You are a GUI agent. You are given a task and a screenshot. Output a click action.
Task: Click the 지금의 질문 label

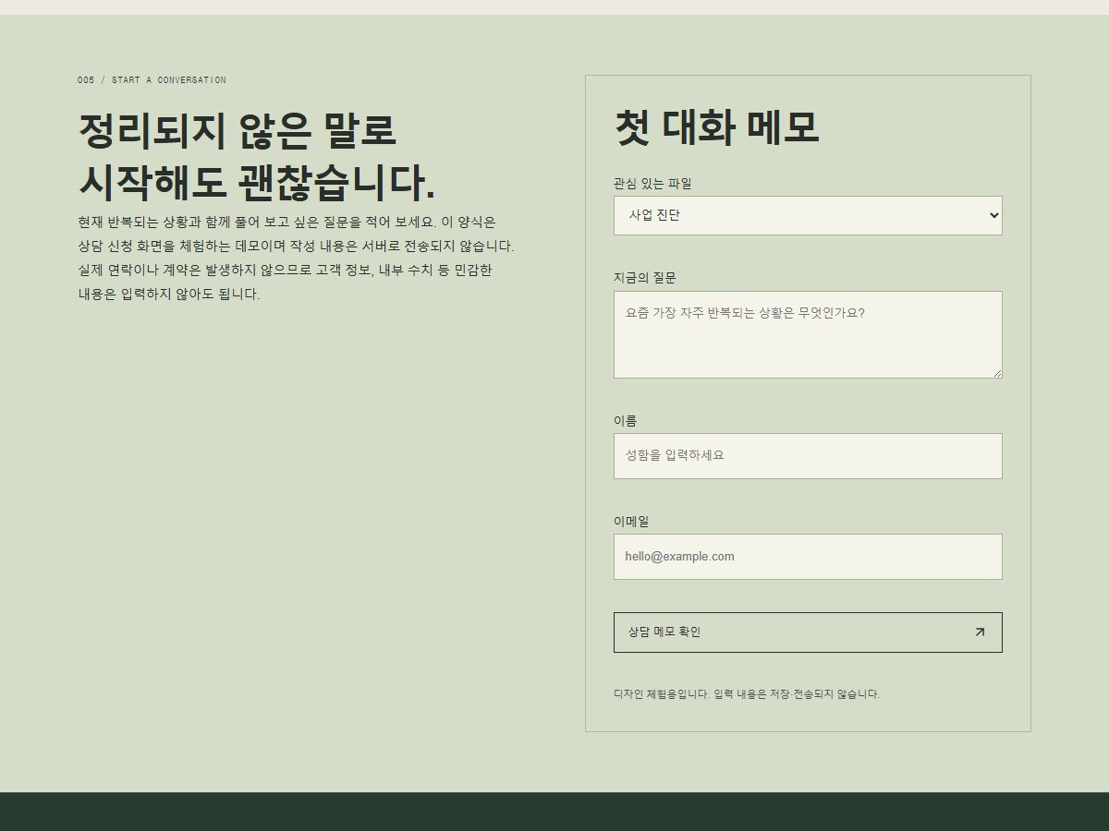645,278
